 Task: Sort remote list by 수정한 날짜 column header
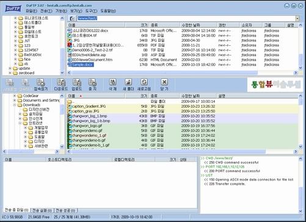click(x=199, y=25)
